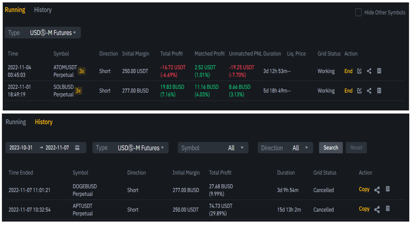Screen dimensions: 412x225
Task: Share the APTUSDT history grid
Action: [x=377, y=209]
